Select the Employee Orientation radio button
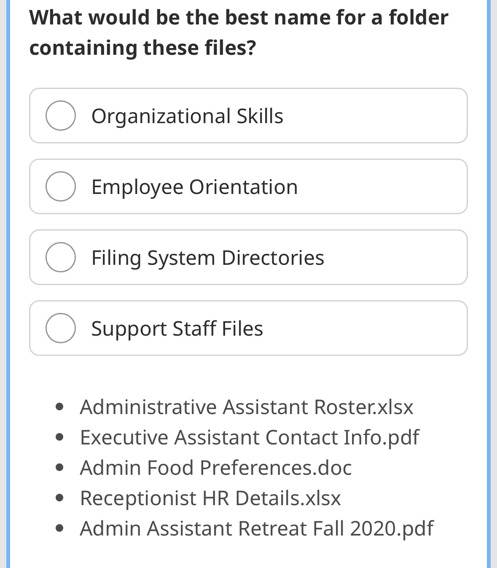The width and height of the screenshot is (497, 568). pyautogui.click(x=61, y=186)
